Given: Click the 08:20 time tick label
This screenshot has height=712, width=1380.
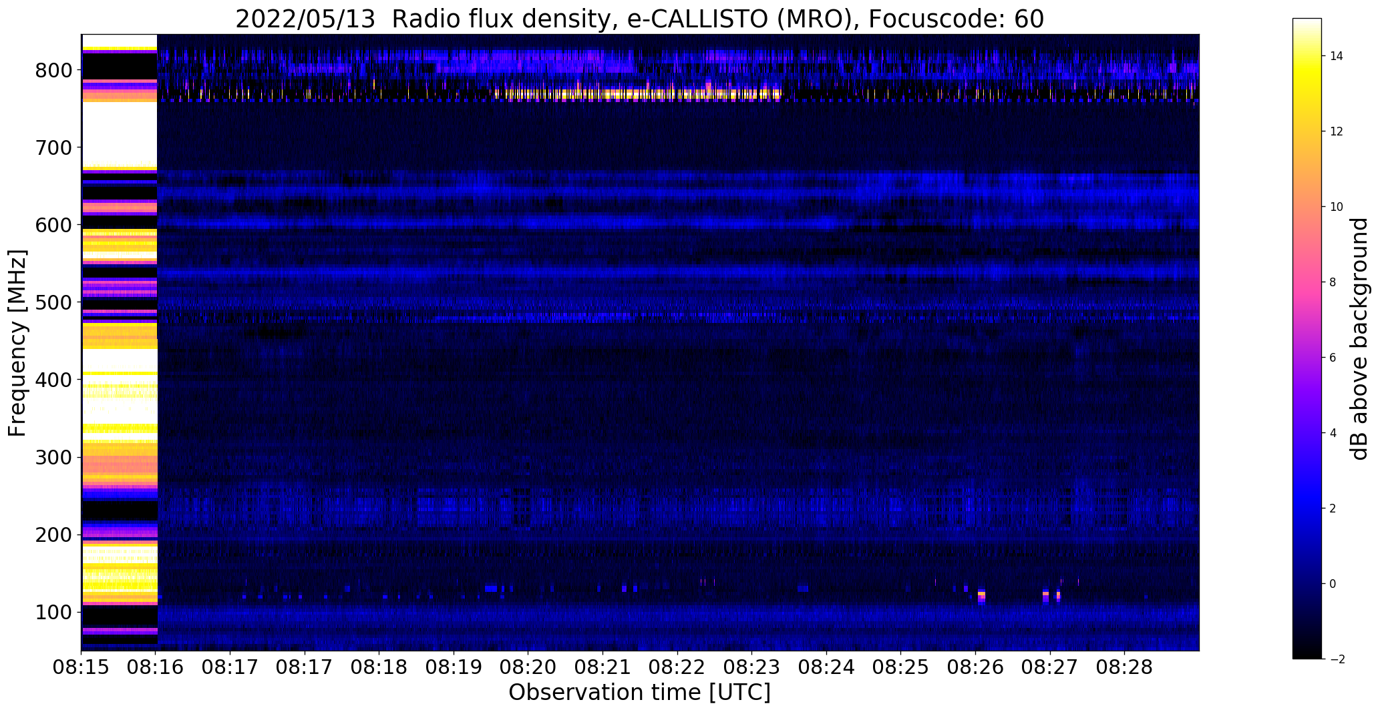Looking at the screenshot, I should (x=528, y=667).
